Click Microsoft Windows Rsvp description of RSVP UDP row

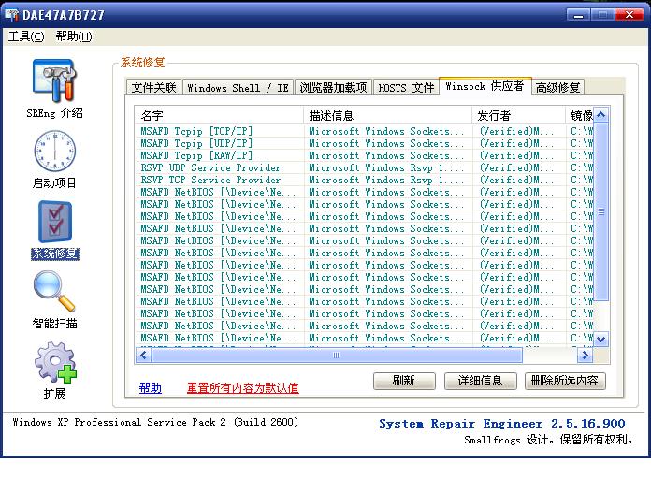click(386, 167)
